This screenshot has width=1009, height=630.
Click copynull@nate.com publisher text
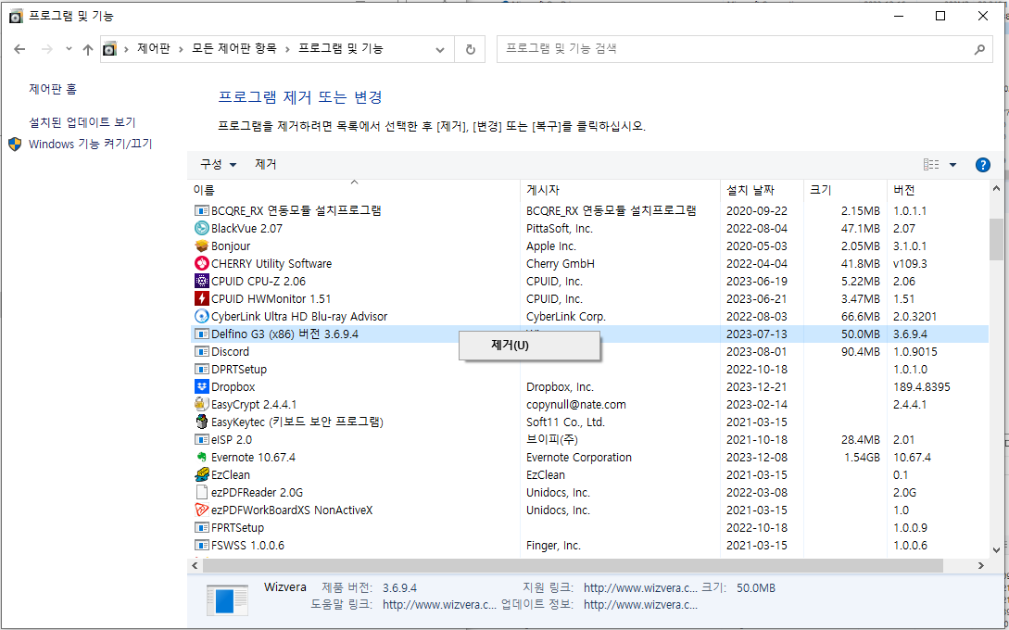[x=576, y=405]
